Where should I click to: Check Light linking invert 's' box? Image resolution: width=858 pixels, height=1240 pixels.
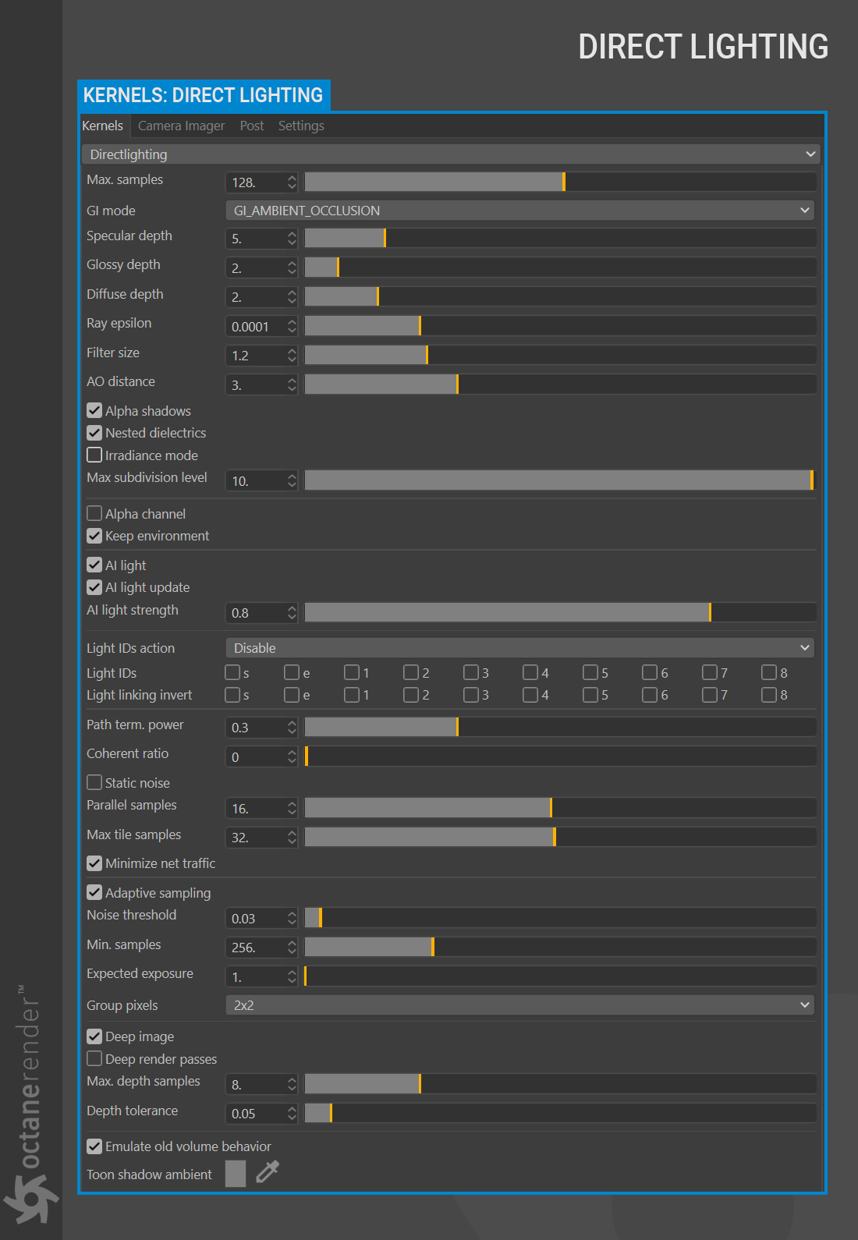[x=232, y=694]
